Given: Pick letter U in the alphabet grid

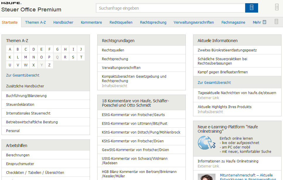Looking at the screenshot, I should 10,65.
